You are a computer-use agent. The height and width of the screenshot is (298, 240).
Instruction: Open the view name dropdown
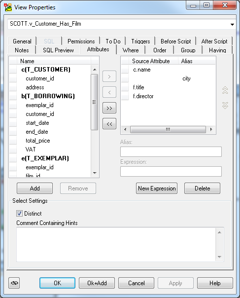(232, 24)
